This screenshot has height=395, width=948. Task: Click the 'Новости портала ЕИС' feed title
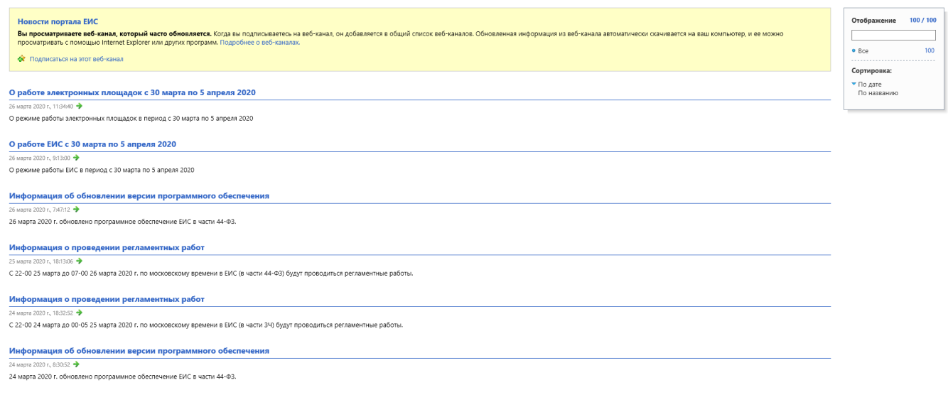coord(58,22)
